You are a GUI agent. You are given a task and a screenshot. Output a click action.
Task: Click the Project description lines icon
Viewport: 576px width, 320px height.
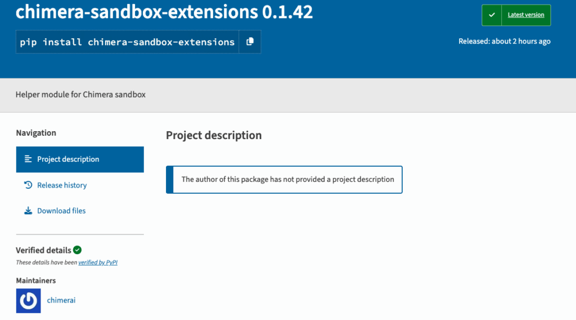tap(28, 159)
